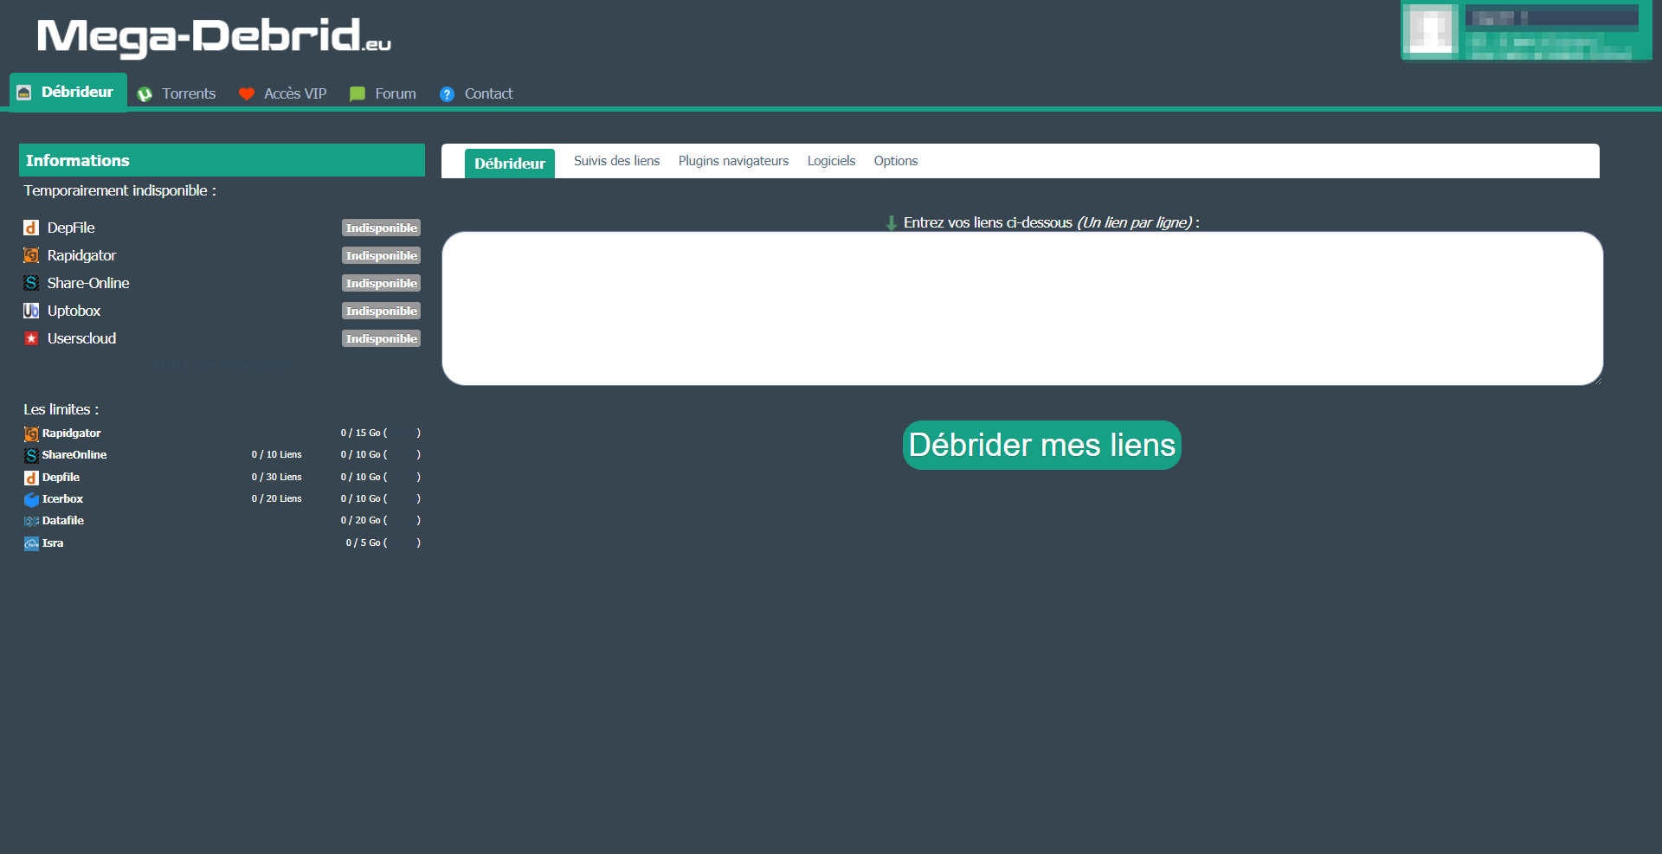Image resolution: width=1662 pixels, height=854 pixels.
Task: Click the Indisponible badge for Uptobox
Action: (381, 311)
